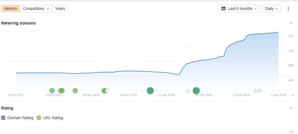Image resolution: width=298 pixels, height=134 pixels.
Task: Click the Rating section heading
Action: tap(7, 108)
